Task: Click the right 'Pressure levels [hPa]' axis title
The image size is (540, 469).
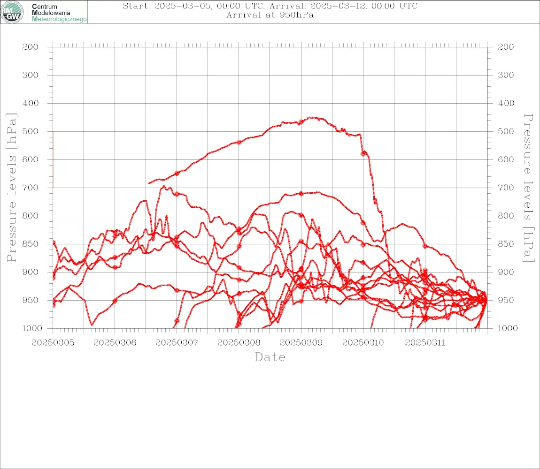Action: point(528,188)
